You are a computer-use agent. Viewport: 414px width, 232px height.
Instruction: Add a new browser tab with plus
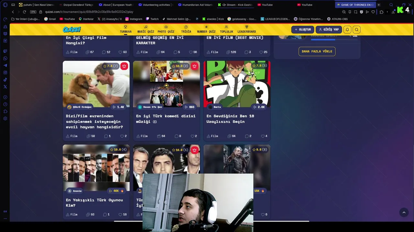point(379,5)
